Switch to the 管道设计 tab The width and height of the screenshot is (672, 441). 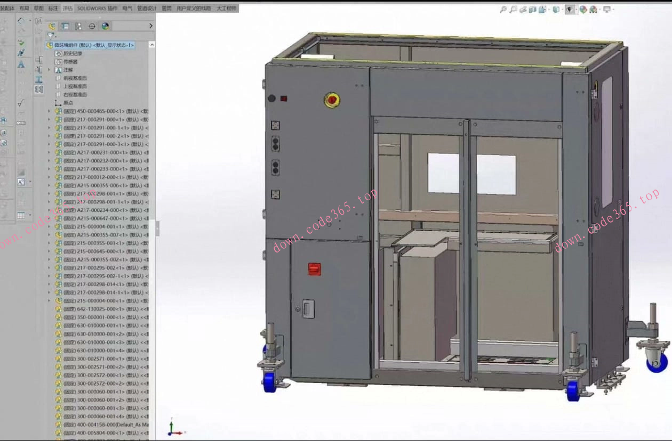point(147,9)
